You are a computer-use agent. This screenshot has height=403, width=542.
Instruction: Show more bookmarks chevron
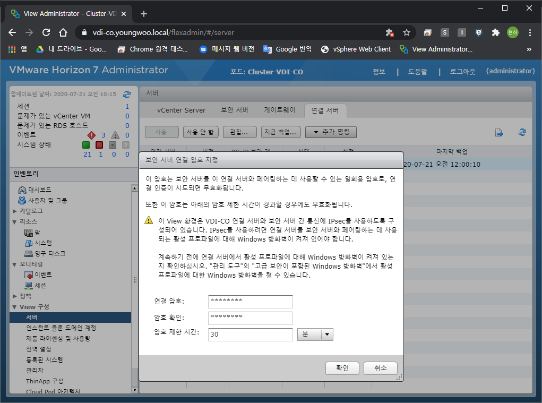529,49
